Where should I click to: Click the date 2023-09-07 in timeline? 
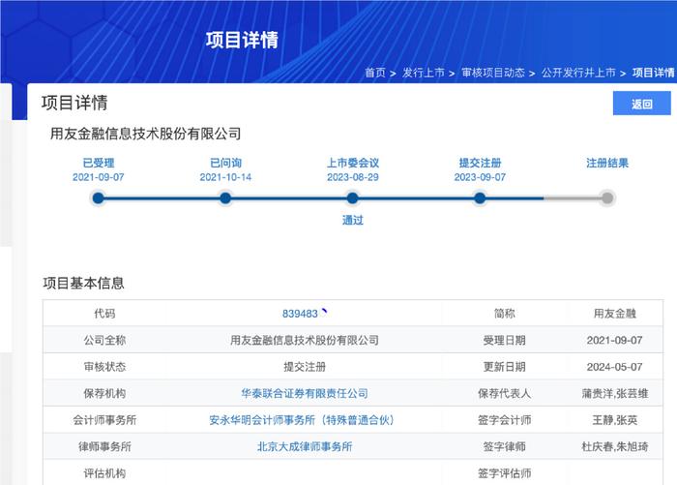pos(480,177)
